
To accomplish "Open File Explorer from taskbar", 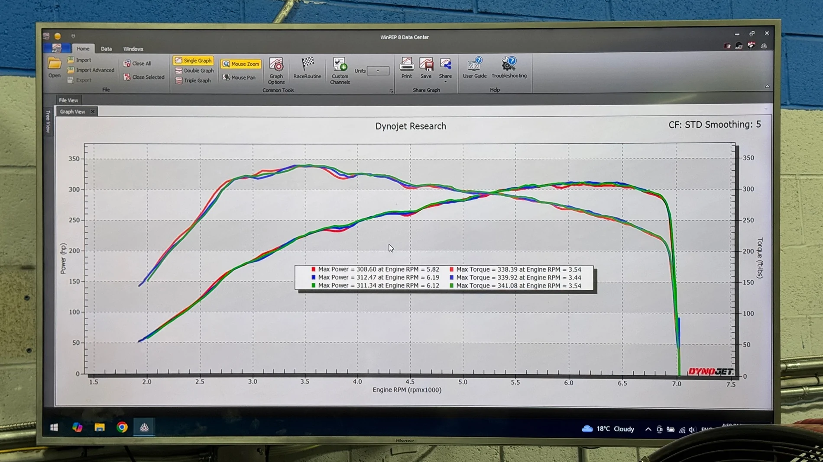I will point(100,427).
